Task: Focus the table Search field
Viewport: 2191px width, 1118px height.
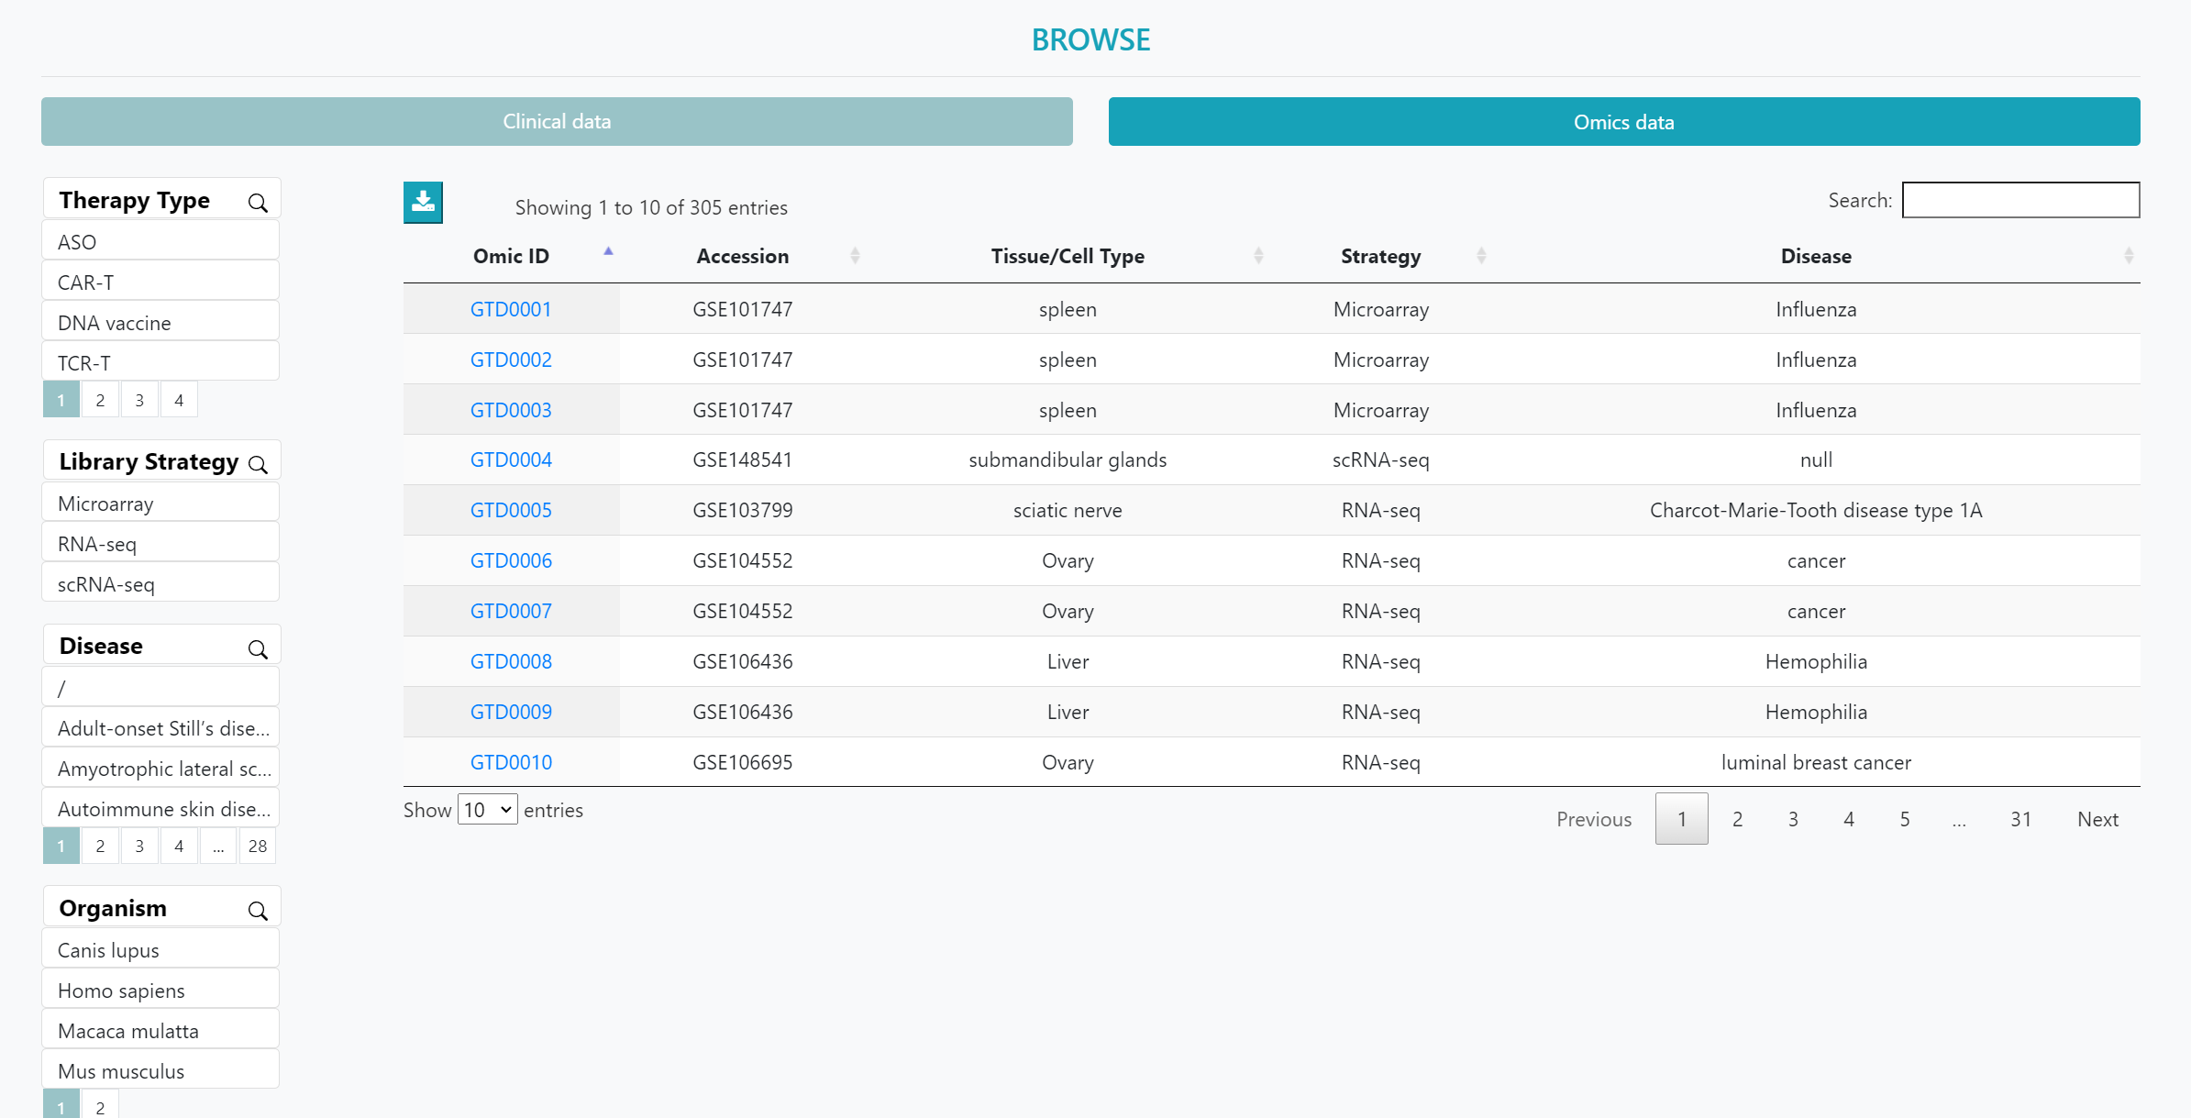Action: [x=2020, y=200]
